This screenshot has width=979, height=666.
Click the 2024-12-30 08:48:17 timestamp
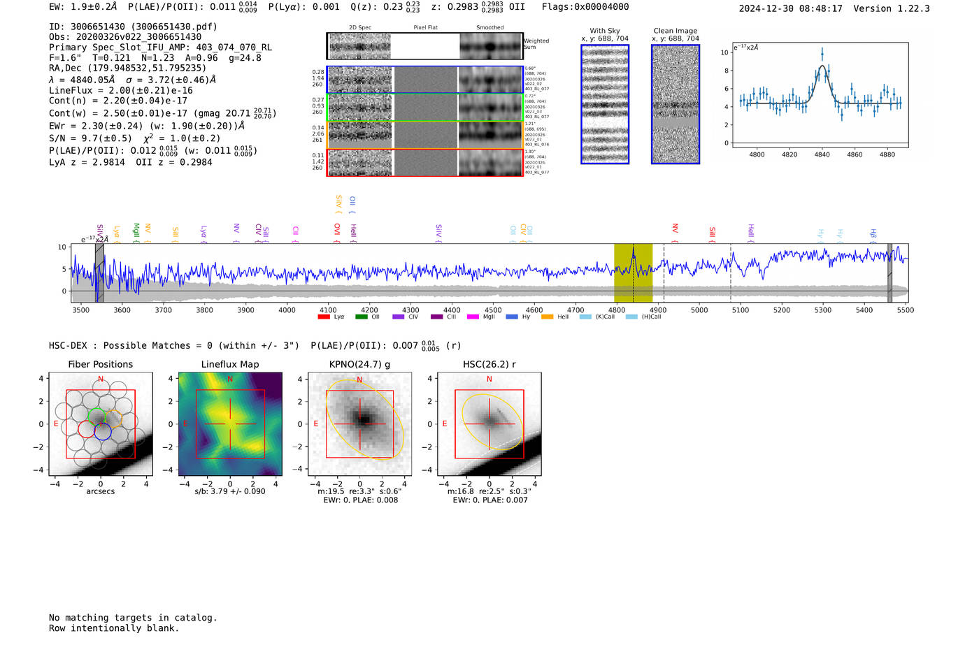click(x=790, y=8)
